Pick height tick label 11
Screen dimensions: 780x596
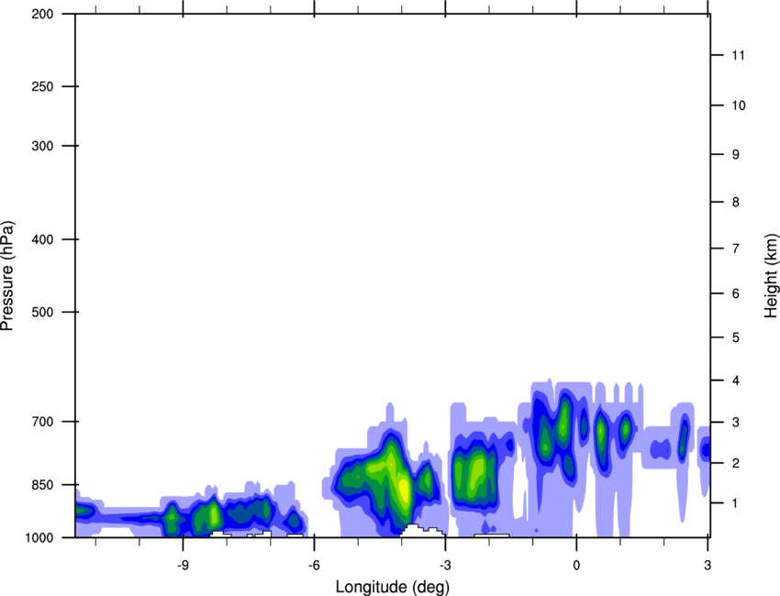[x=739, y=55]
